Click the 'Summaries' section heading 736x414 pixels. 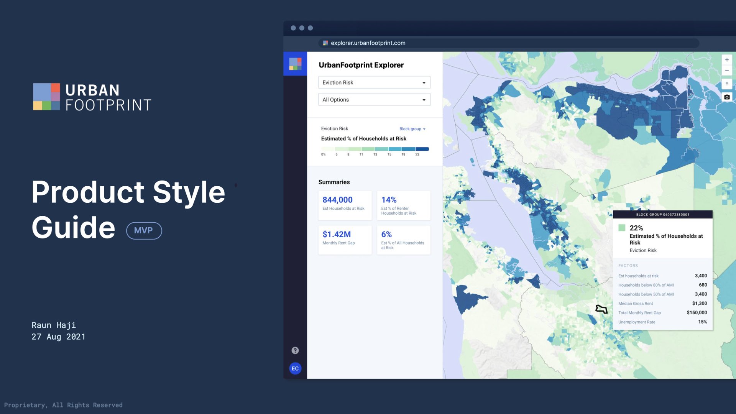click(334, 182)
